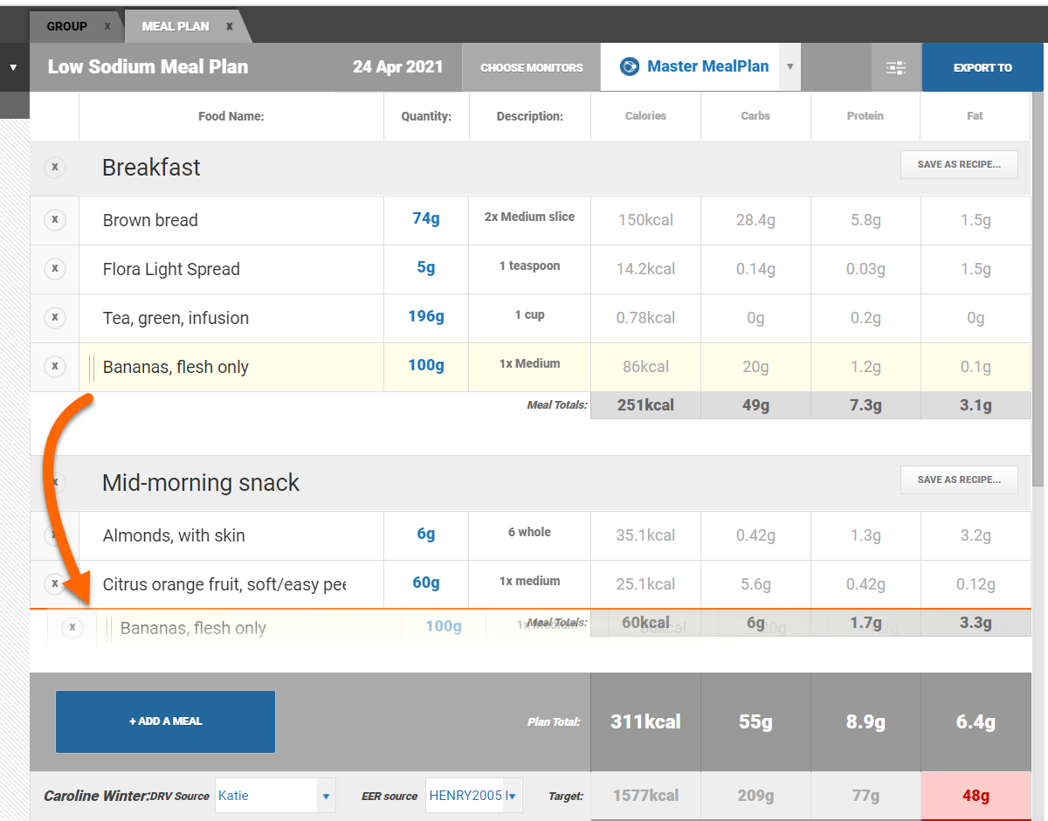Delete Flora Light Spread item
Viewport: 1048px width, 821px height.
click(x=55, y=269)
